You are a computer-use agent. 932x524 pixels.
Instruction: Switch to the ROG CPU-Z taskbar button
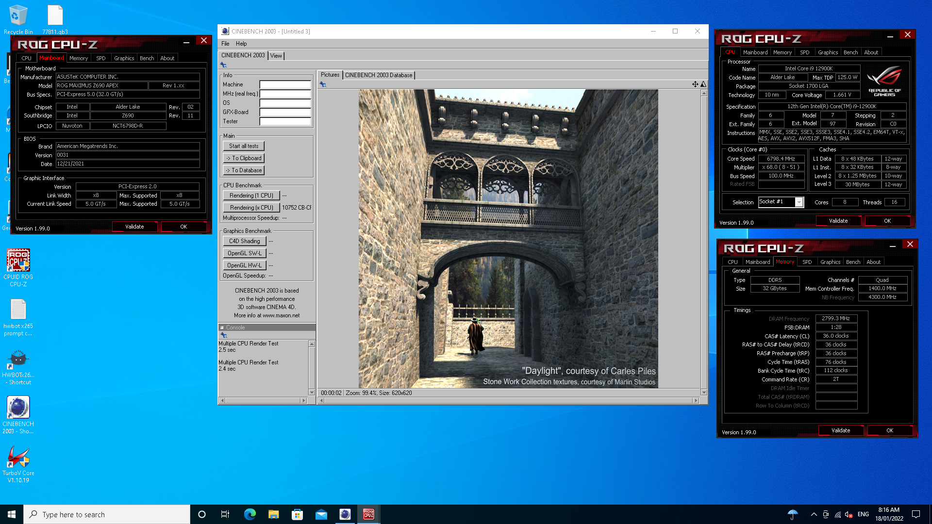(x=368, y=514)
